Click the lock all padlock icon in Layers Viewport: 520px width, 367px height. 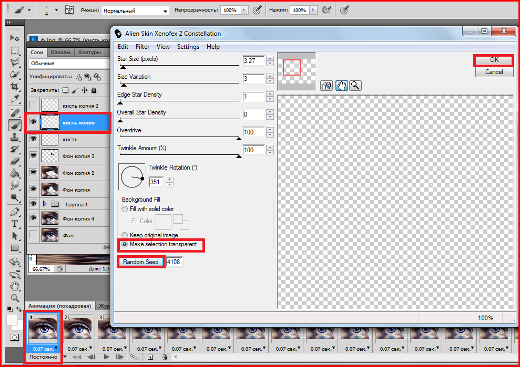[x=94, y=90]
